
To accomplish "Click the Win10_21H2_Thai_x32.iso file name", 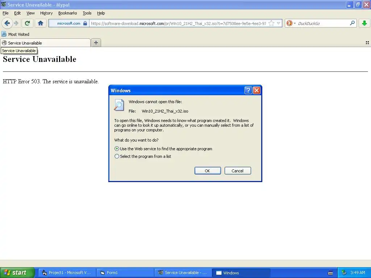I will click(165, 111).
